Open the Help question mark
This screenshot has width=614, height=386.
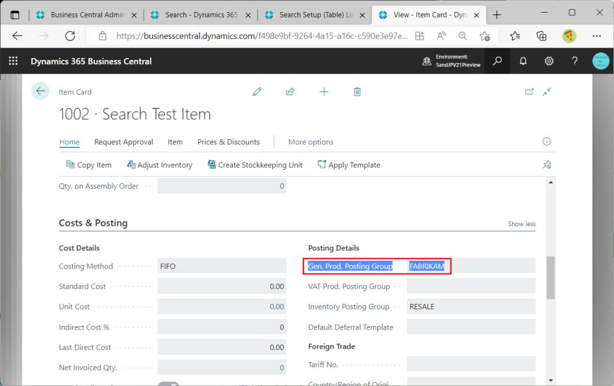click(x=575, y=61)
